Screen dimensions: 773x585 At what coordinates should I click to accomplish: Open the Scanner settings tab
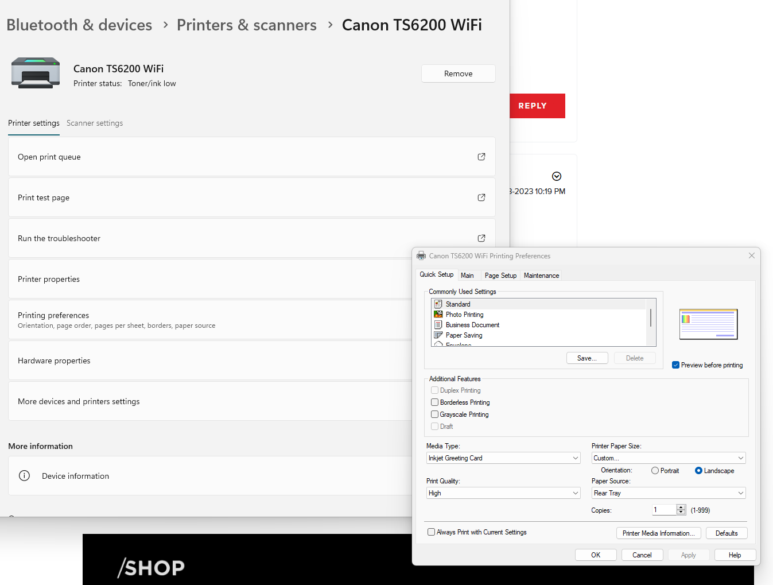(95, 123)
